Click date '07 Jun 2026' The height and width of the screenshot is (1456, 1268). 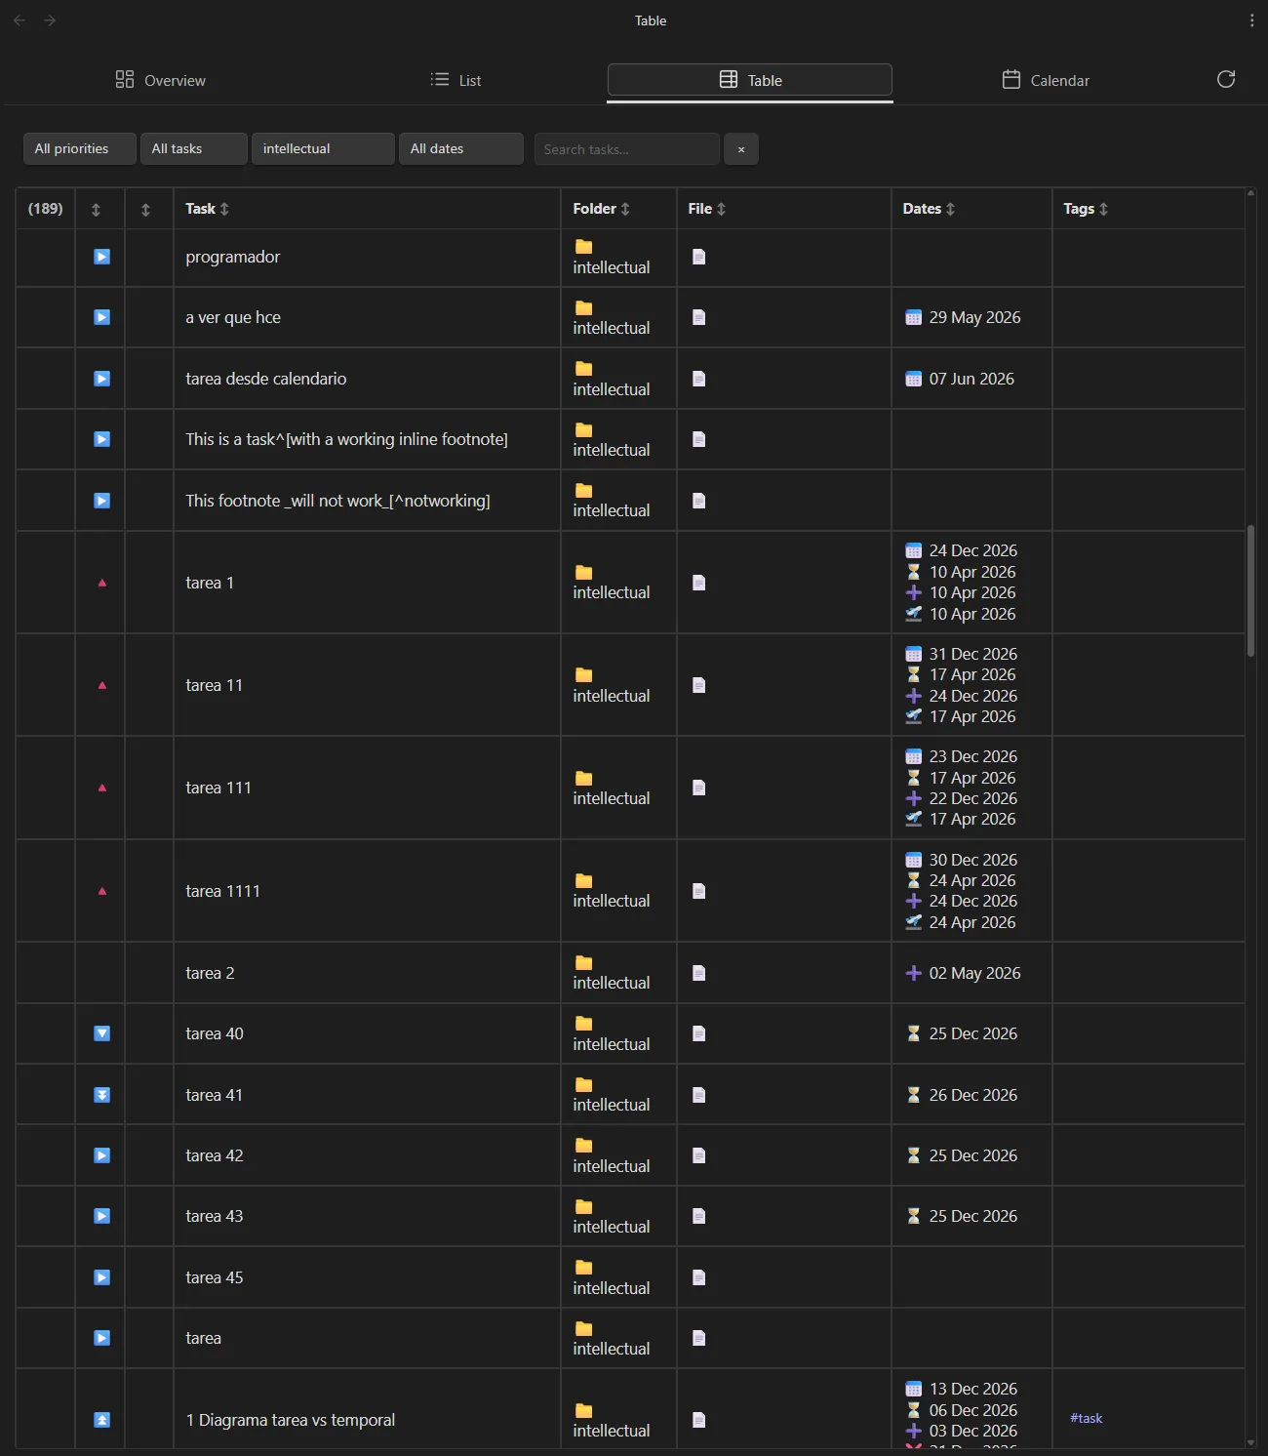pyautogui.click(x=971, y=379)
